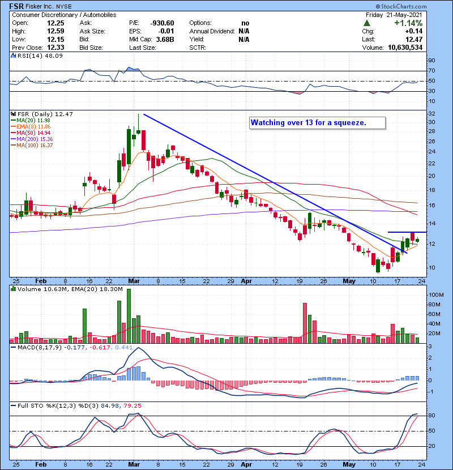Click the NYSE exchange label
Viewport: 453px width, 470px height.
click(x=64, y=7)
